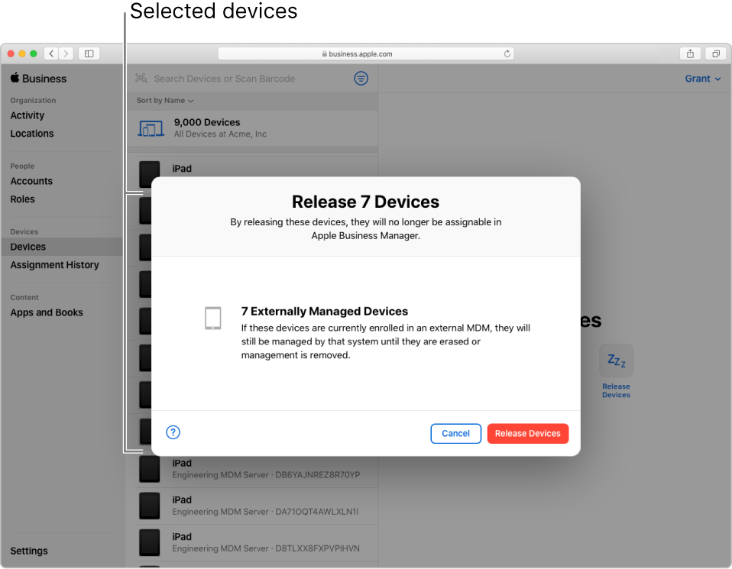Click iPad thumbnail for DB6YAJNREZ8R70YP

click(x=150, y=469)
